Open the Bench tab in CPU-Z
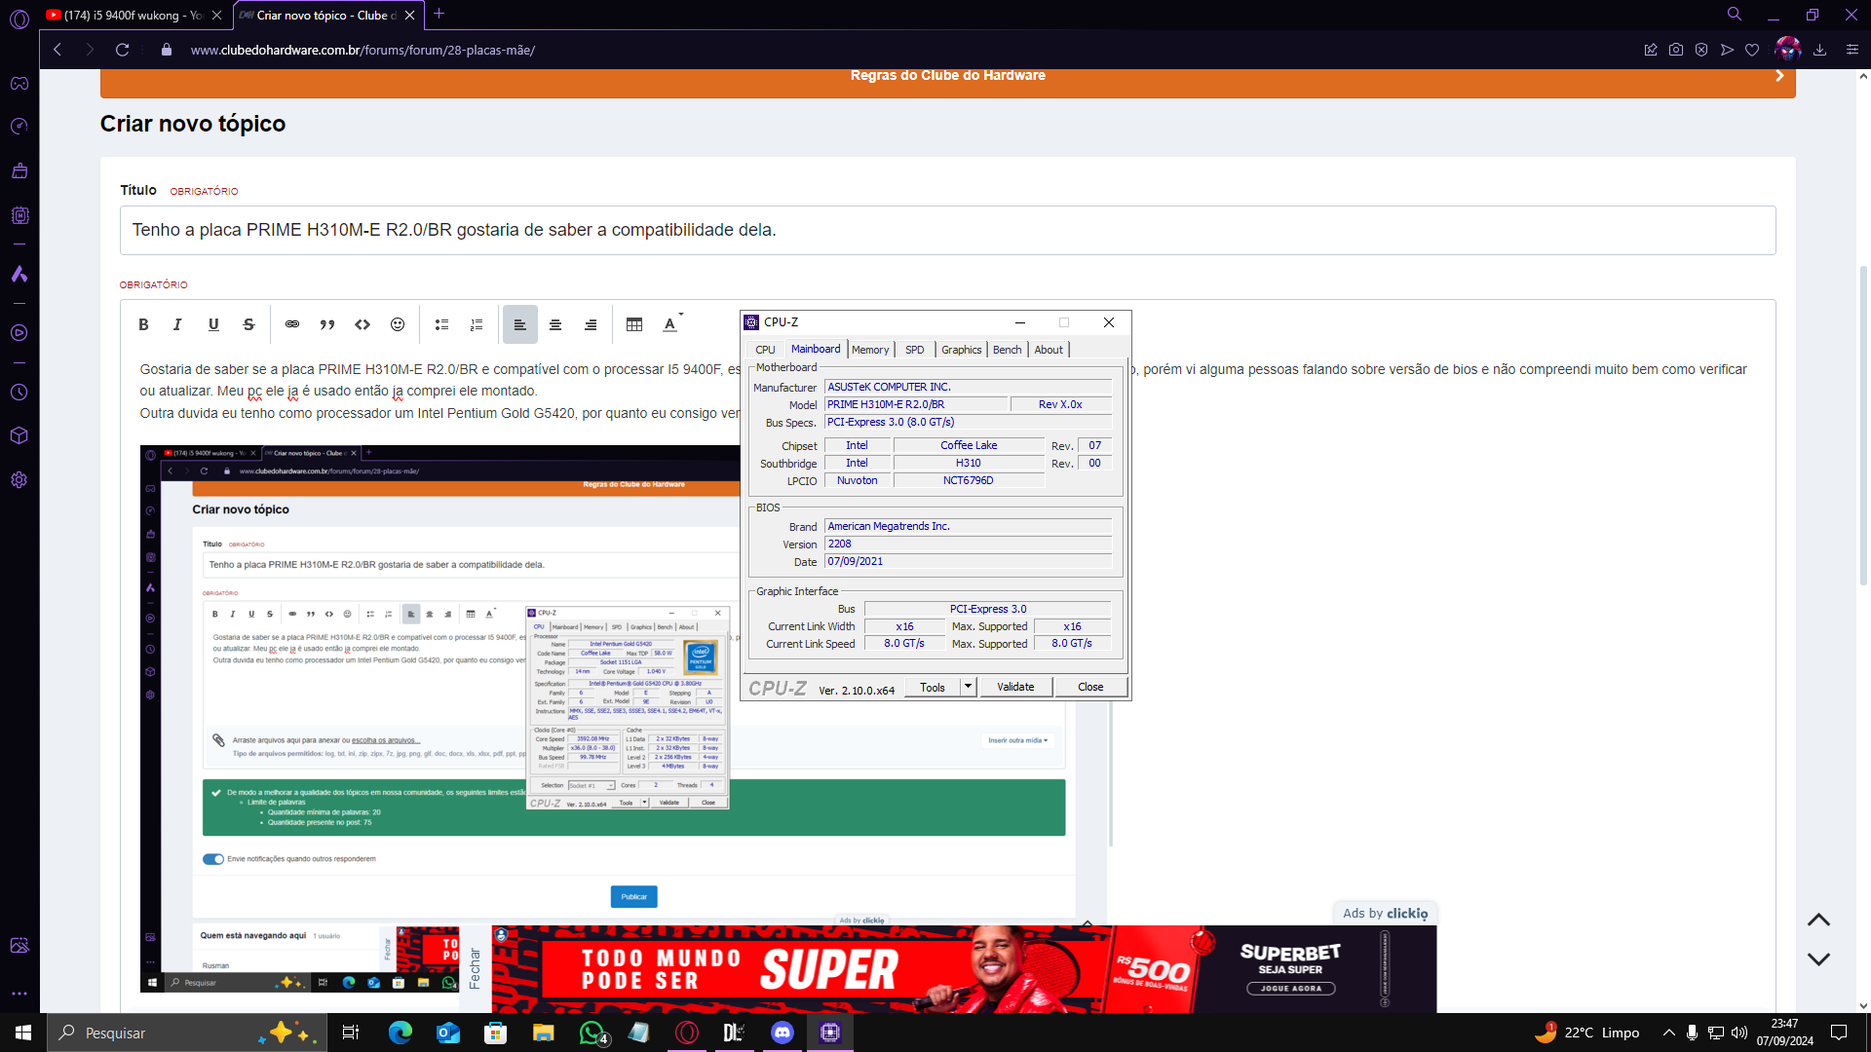1871x1052 pixels. pos(1008,350)
